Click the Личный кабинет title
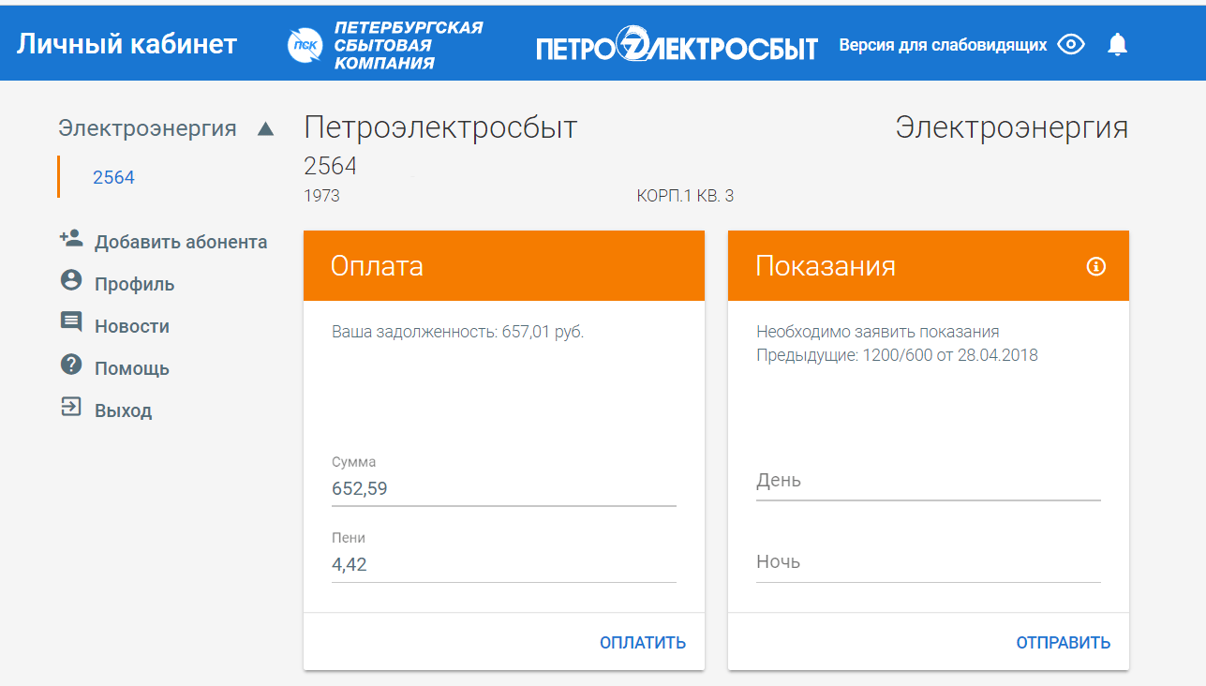 pyautogui.click(x=127, y=44)
